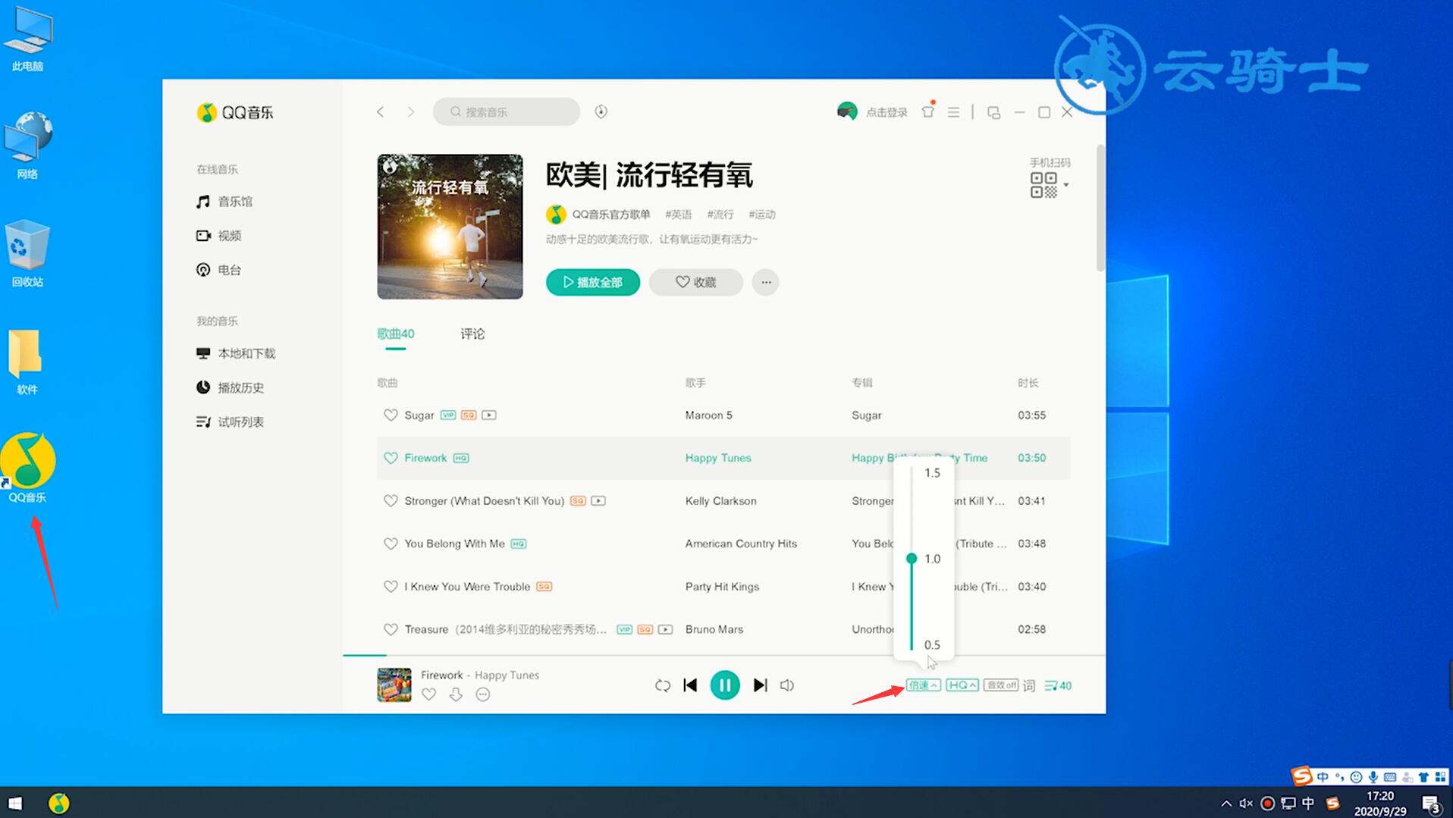Like the song Treasure
The image size is (1453, 818).
(x=391, y=629)
